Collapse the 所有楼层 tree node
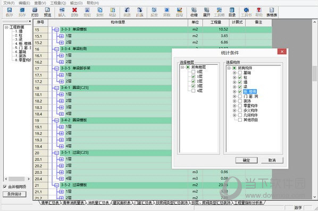This screenshot has width=318, height=211. click(182, 67)
